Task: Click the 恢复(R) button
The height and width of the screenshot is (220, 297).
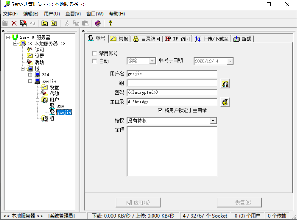Action: point(239,203)
